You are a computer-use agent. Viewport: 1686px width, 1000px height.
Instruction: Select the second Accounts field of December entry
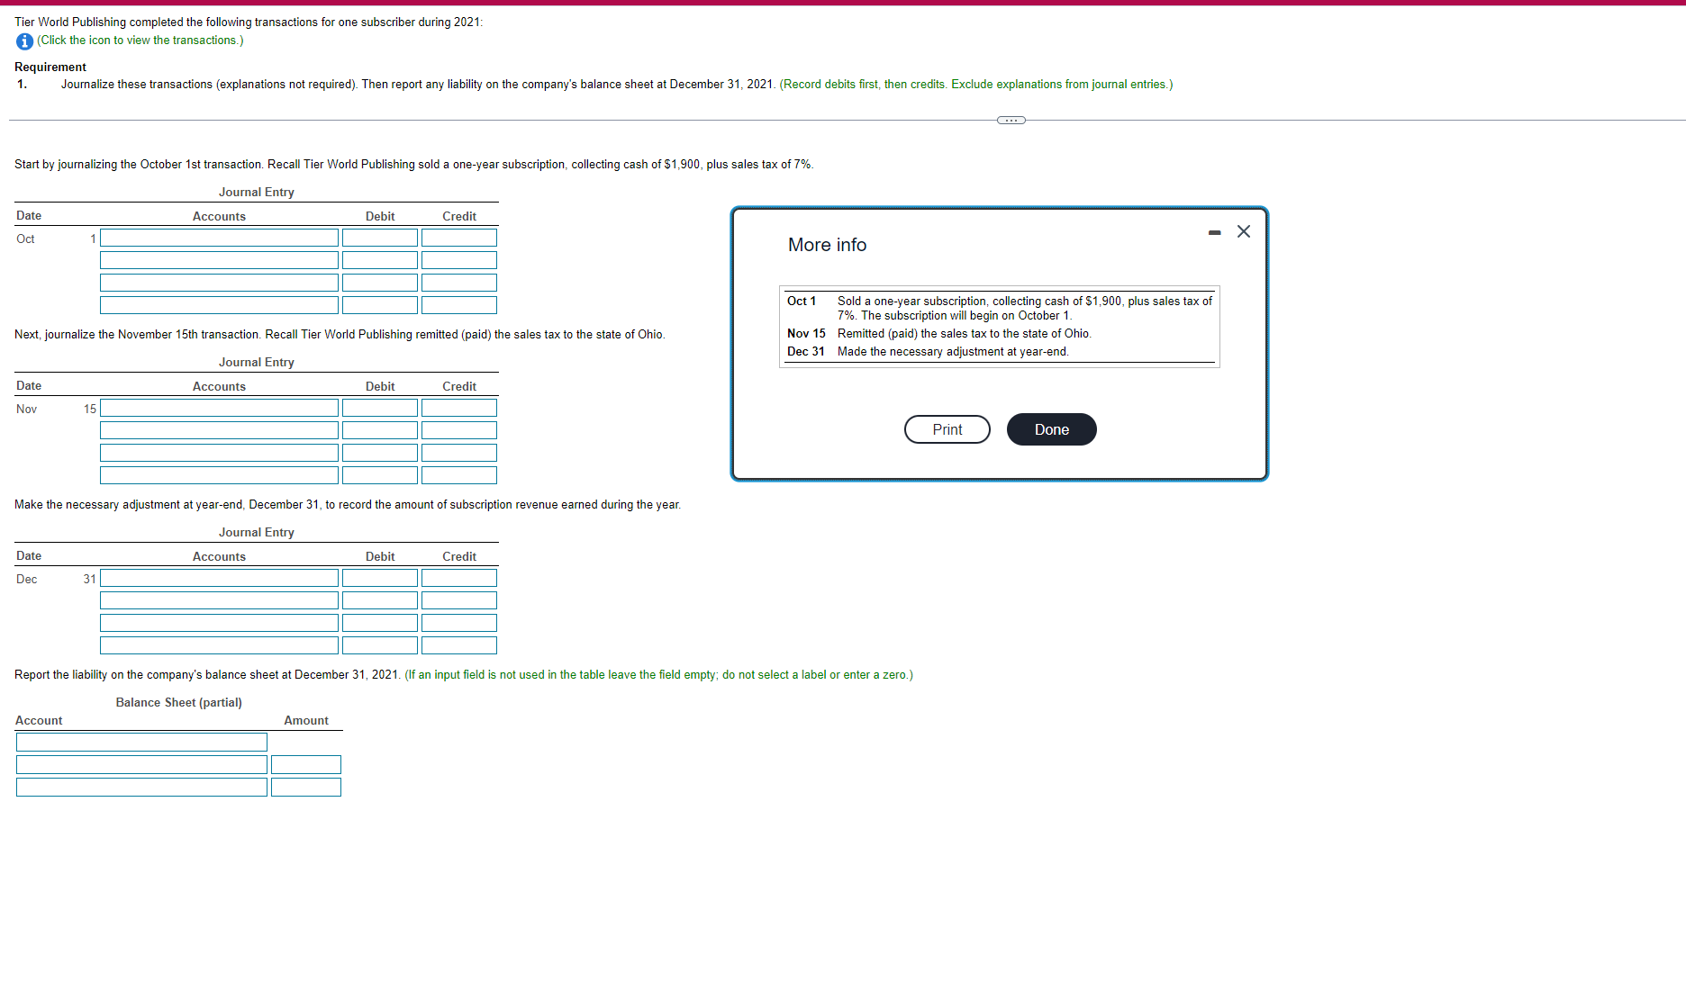(x=219, y=600)
